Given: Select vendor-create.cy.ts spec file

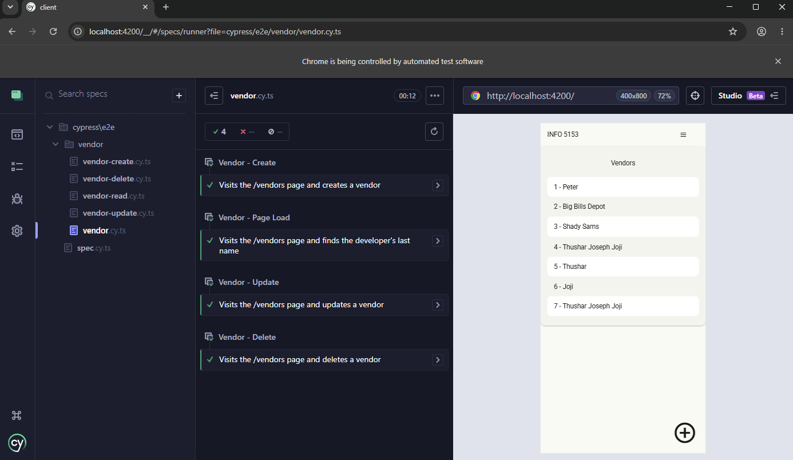Looking at the screenshot, I should (117, 161).
